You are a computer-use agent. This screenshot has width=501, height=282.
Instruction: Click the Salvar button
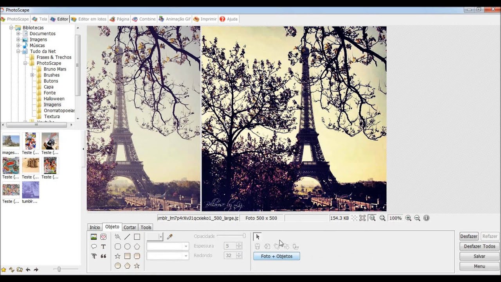(x=479, y=256)
